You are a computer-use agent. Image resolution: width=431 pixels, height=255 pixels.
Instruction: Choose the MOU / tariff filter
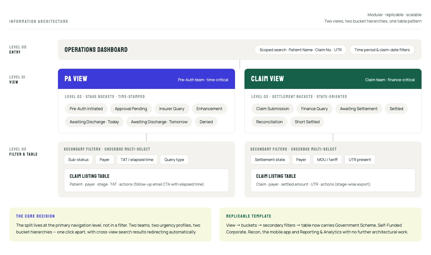click(x=328, y=160)
